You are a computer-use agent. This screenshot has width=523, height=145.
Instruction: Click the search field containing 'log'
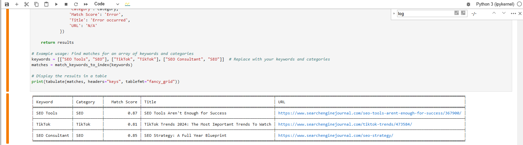pos(424,13)
